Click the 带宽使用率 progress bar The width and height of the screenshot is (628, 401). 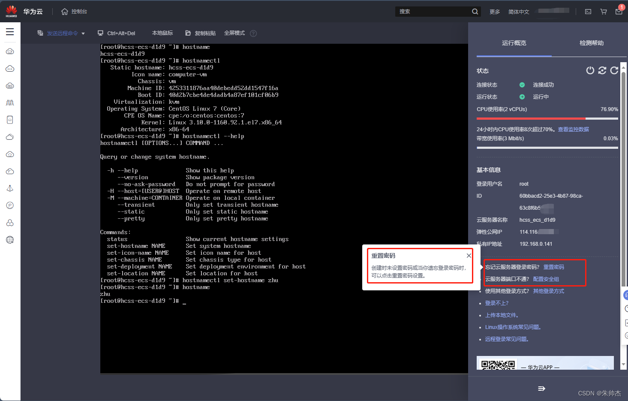[x=547, y=148]
